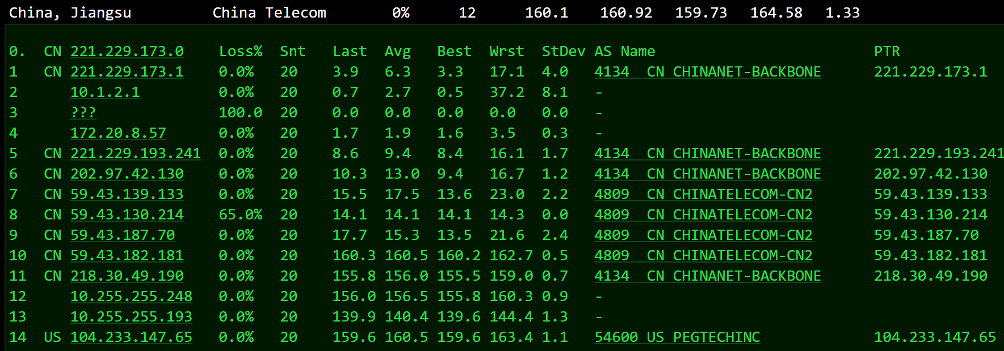Click the 10.255.255.193 address link
The width and height of the screenshot is (1004, 351).
[131, 317]
